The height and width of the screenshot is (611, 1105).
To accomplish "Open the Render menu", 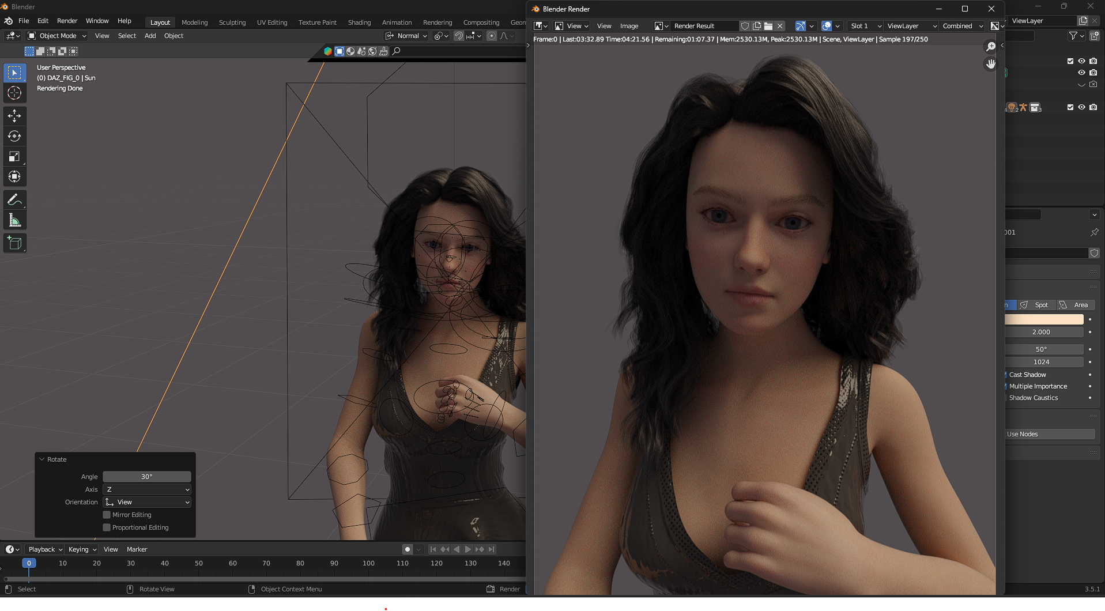I will point(67,21).
